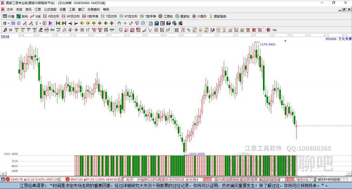Open the 公式选股 menu
The height and width of the screenshot is (189, 352).
[50, 9]
